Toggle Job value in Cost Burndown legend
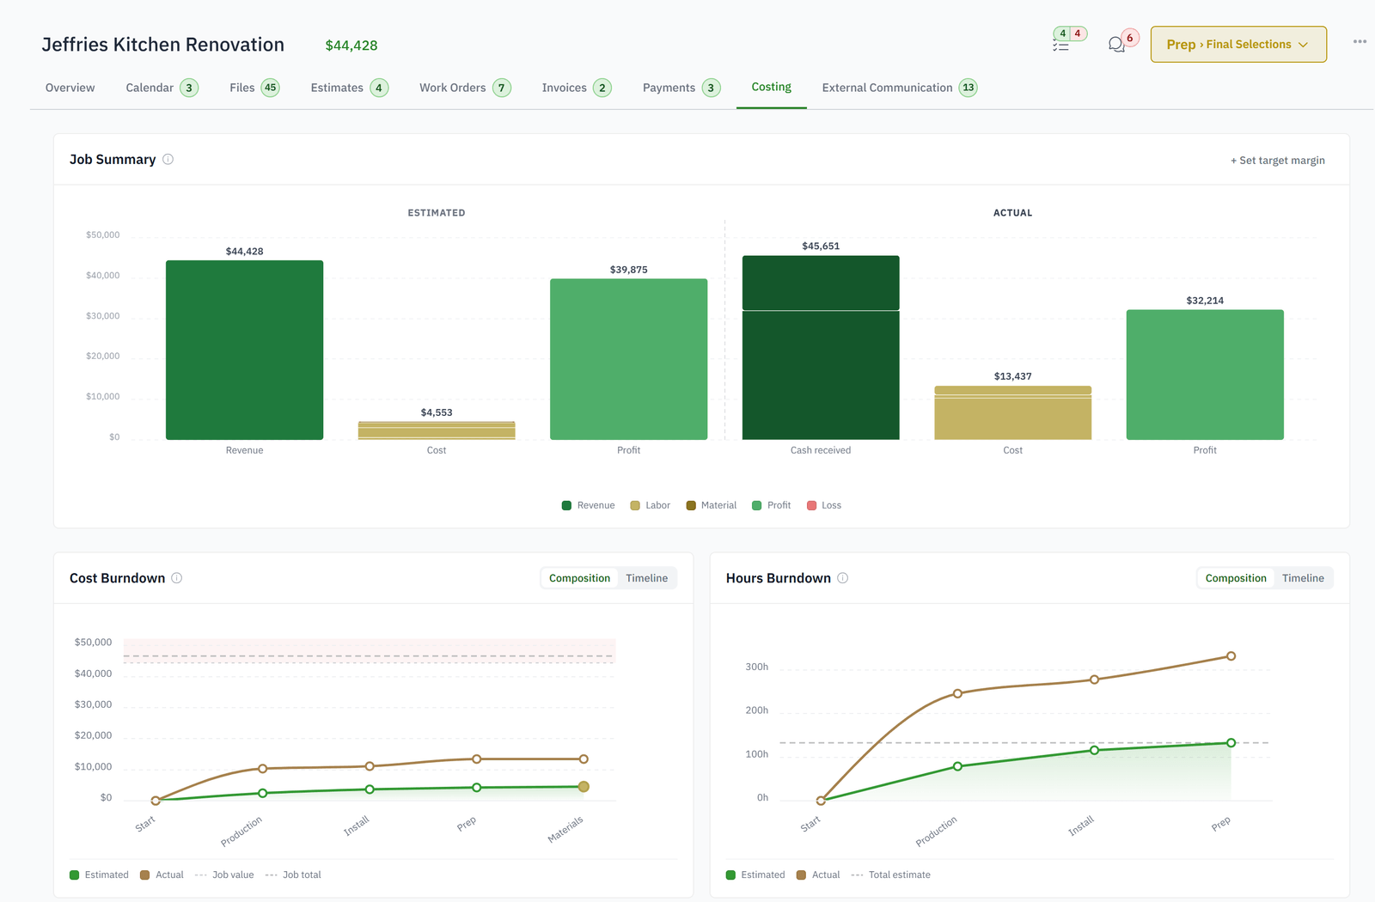Image resolution: width=1375 pixels, height=902 pixels. pyautogui.click(x=224, y=875)
